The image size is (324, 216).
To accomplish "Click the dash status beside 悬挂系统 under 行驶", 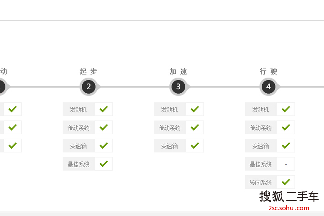I will tap(286, 164).
